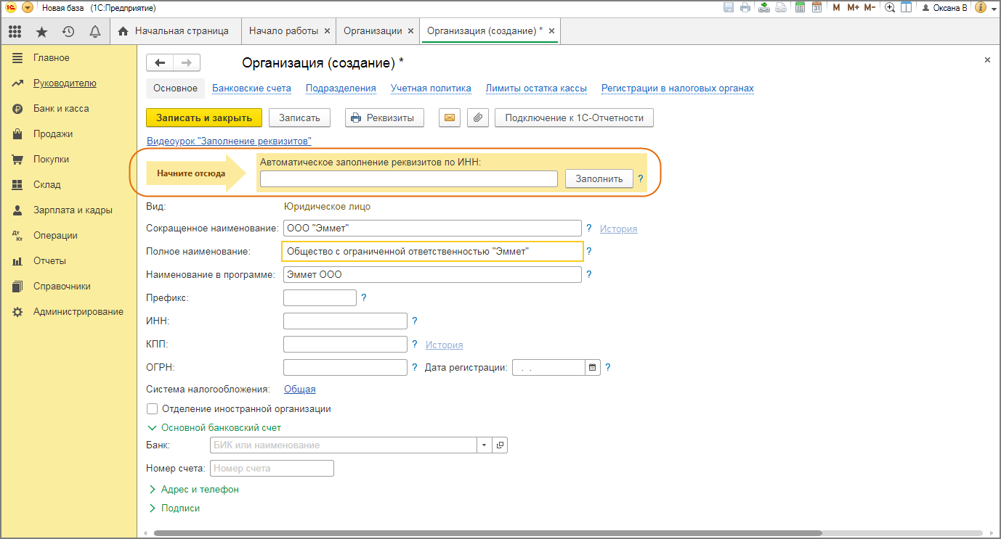
Task: Click the 1C main menu dropdown in title bar
Action: 28,8
